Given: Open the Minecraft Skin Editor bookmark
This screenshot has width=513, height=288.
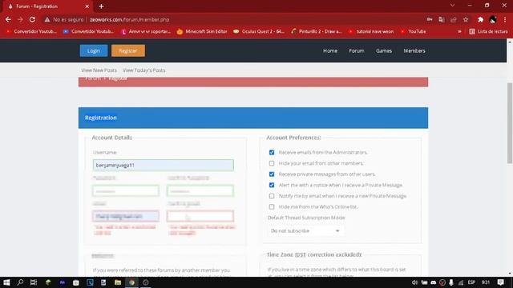Looking at the screenshot, I should tap(202, 32).
